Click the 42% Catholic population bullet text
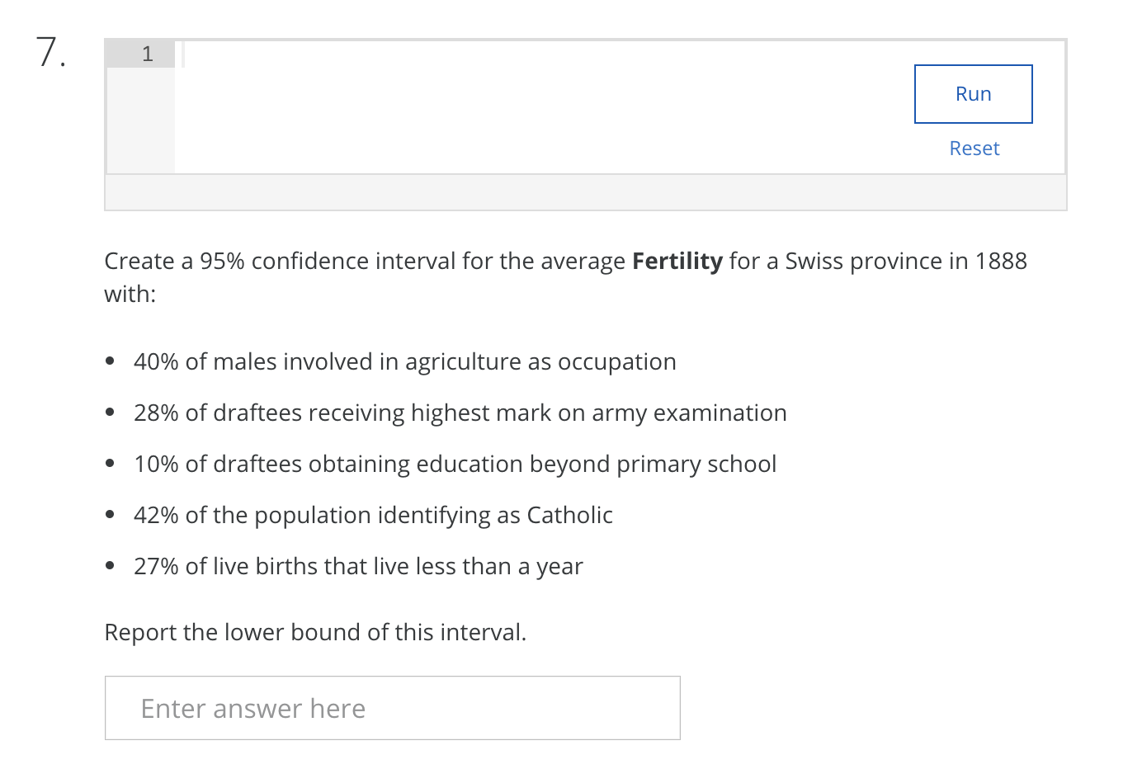Viewport: 1142px width, 769px height. pyautogui.click(x=373, y=515)
